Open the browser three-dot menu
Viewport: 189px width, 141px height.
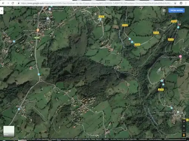[x=186, y=3]
